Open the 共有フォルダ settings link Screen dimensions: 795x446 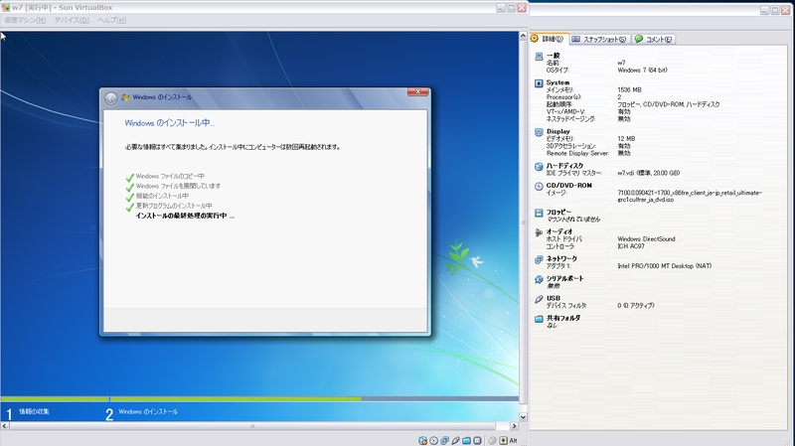pyautogui.click(x=563, y=318)
